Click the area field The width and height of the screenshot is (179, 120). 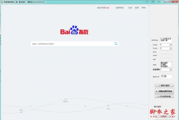click(166, 52)
